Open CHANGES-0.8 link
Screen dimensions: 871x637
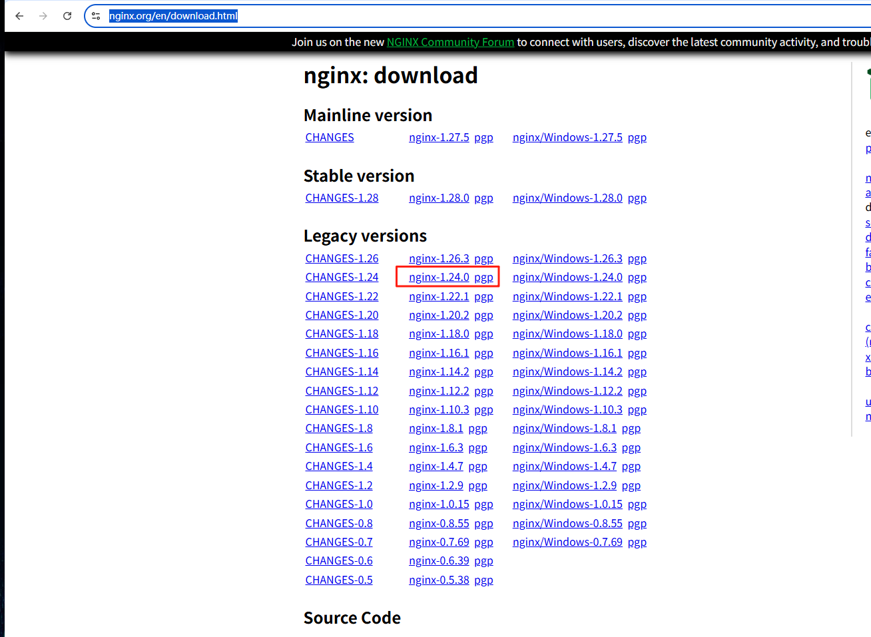[339, 523]
